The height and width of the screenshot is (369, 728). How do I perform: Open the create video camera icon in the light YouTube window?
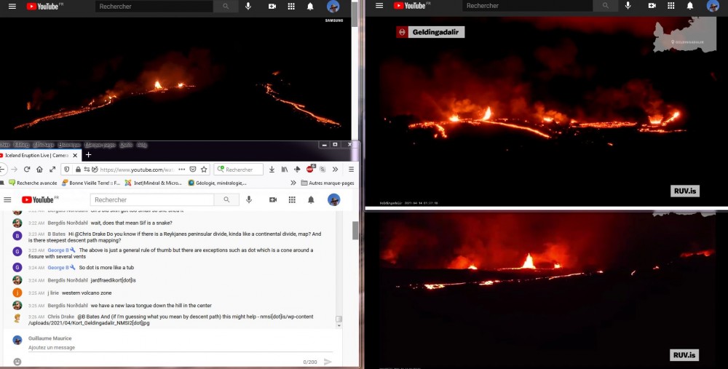[x=272, y=200]
